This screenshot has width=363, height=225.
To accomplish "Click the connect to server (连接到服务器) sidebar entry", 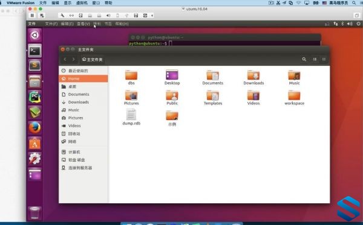I will tap(83, 168).
